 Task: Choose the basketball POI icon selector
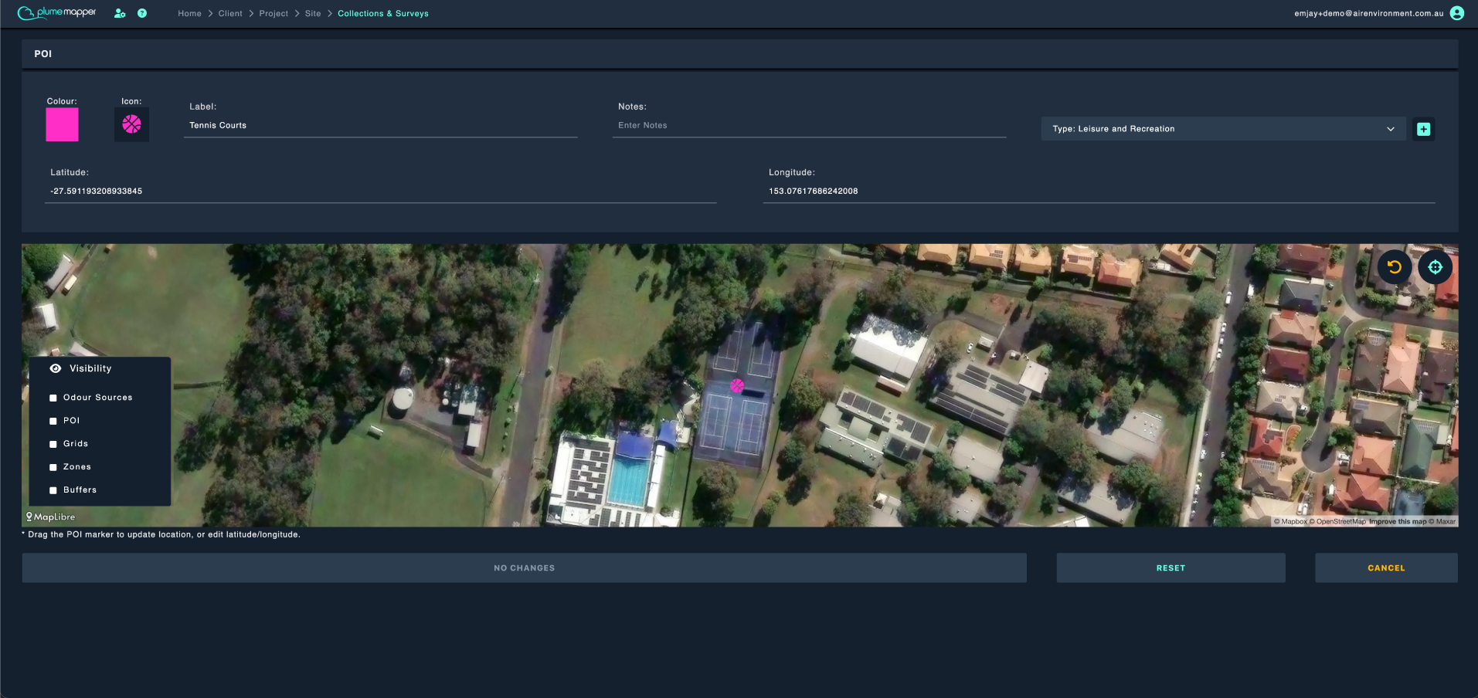click(131, 124)
